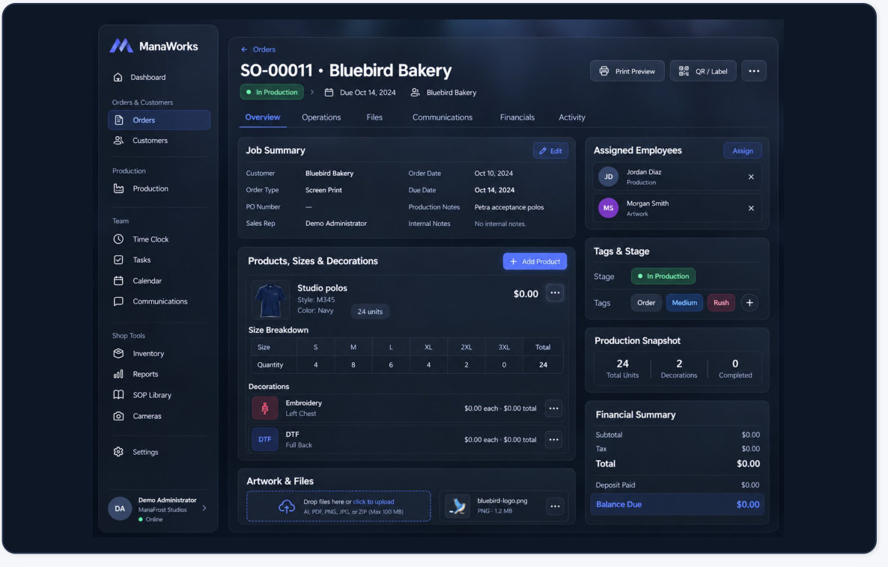Viewport: 888px width, 567px height.
Task: Click the Medium tag chip
Action: (x=684, y=303)
